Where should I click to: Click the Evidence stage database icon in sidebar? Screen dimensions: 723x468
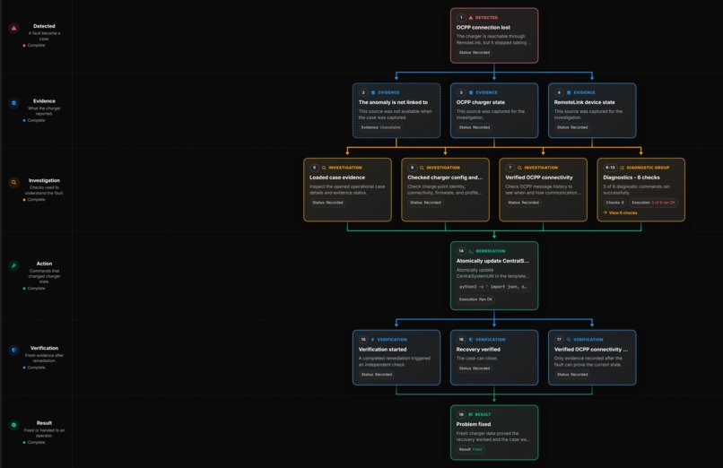pos(13,103)
